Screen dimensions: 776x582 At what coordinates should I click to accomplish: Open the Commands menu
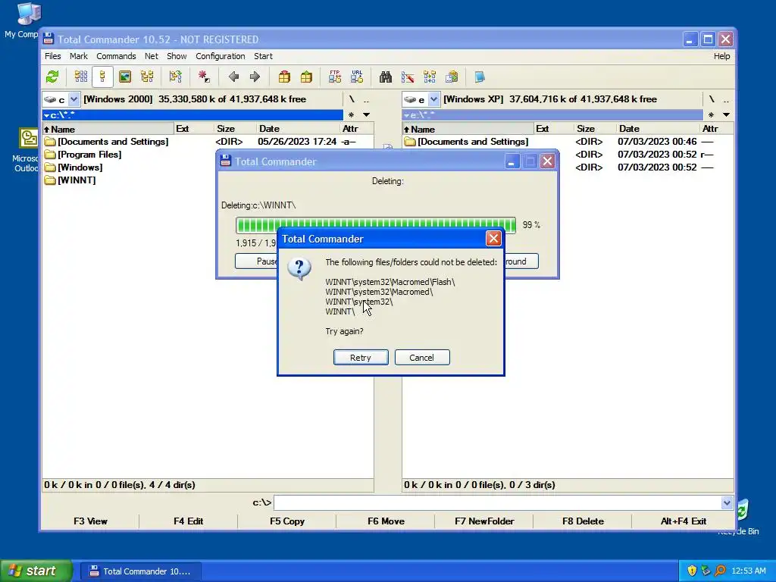pyautogui.click(x=116, y=56)
